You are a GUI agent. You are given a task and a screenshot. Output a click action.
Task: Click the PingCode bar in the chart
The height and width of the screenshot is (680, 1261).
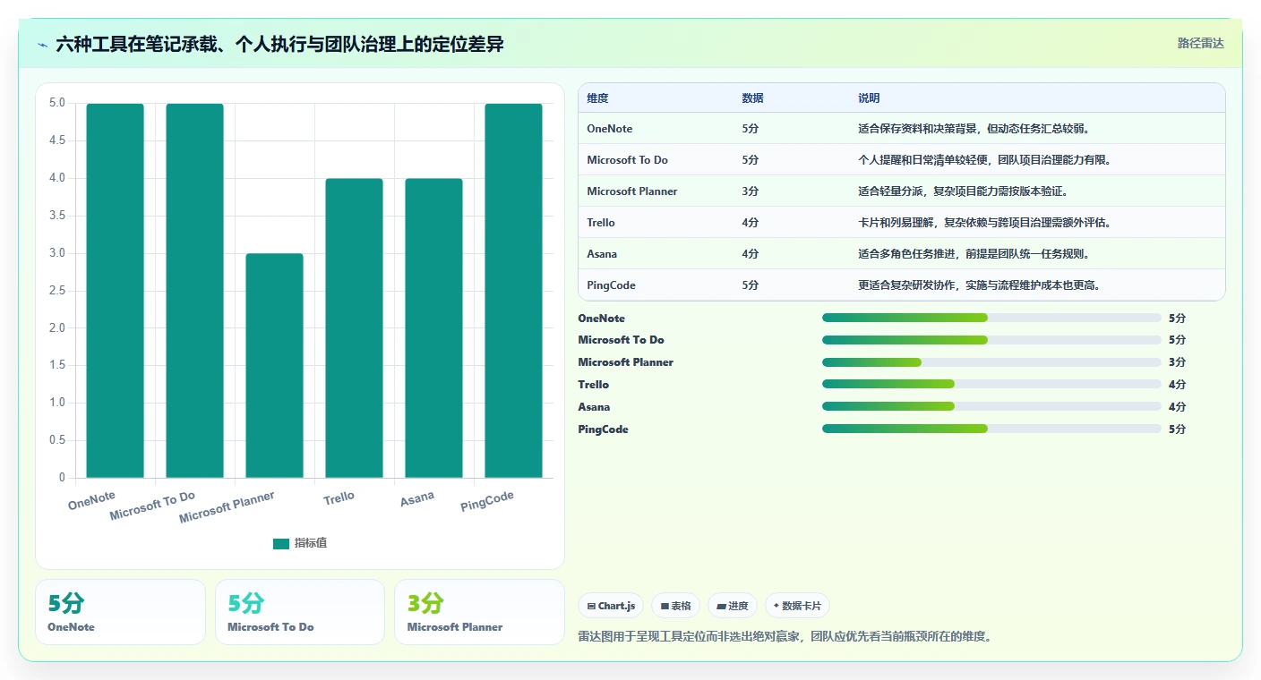point(514,291)
